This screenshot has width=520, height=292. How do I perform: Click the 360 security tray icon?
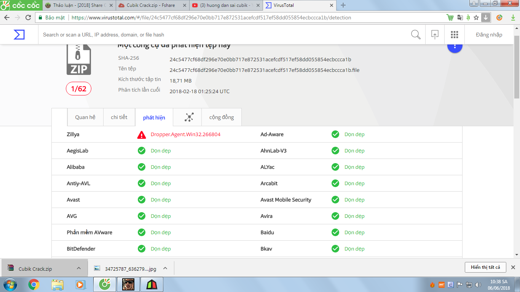click(x=442, y=285)
